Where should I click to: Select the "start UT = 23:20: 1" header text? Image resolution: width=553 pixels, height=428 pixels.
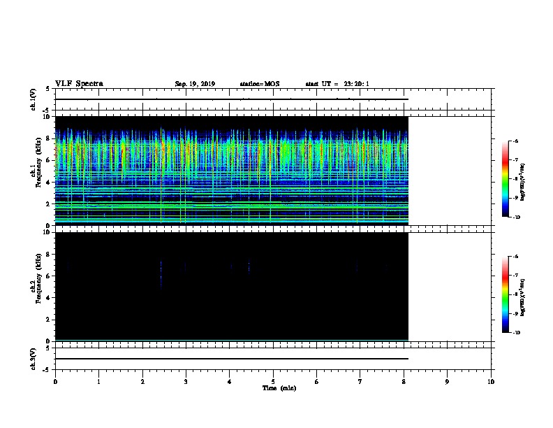[337, 84]
